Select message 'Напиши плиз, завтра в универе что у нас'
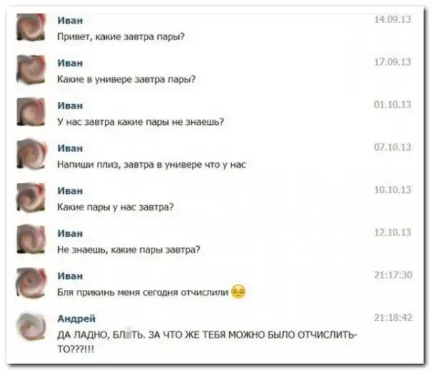 pos(152,164)
